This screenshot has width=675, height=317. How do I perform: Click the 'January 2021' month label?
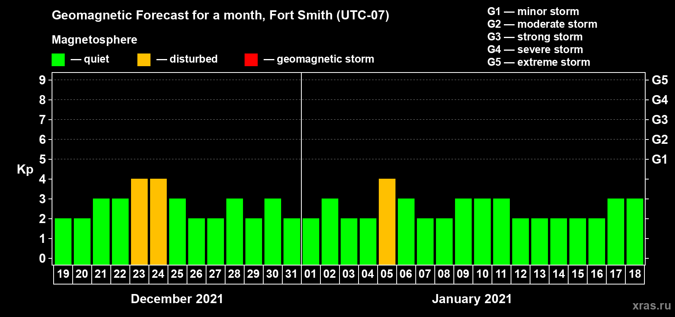point(472,299)
